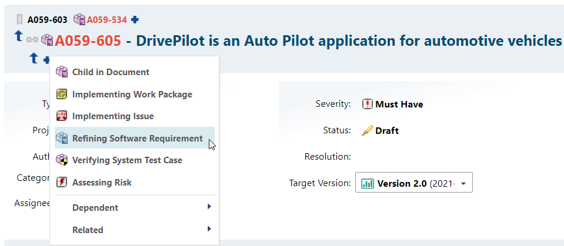The width and height of the screenshot is (564, 246).
Task: Click the Draft status pencil icon
Action: [367, 130]
